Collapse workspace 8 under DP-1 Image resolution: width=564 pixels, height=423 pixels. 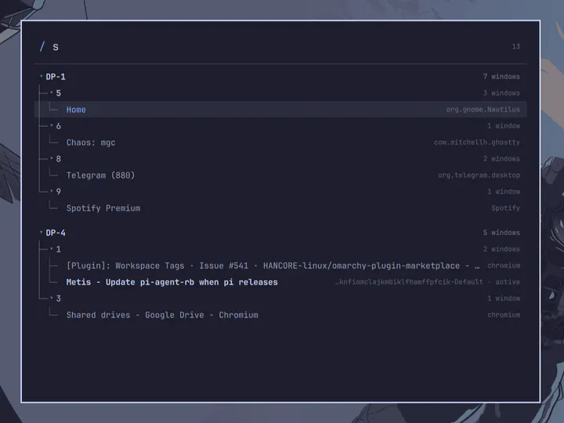click(x=52, y=158)
